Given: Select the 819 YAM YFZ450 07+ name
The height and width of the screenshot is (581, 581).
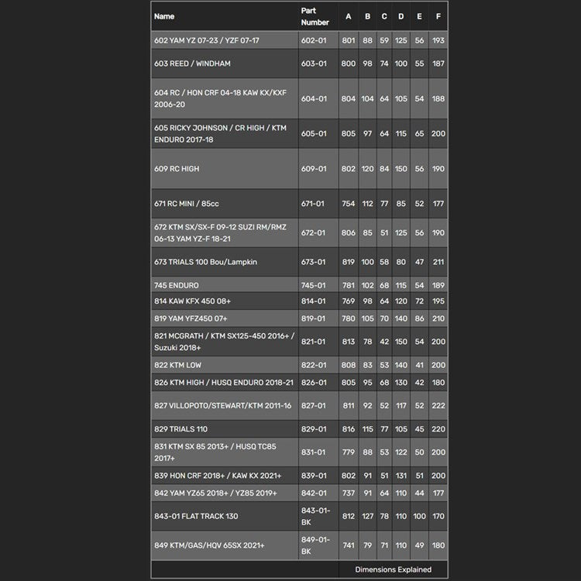Looking at the screenshot, I should [x=191, y=318].
